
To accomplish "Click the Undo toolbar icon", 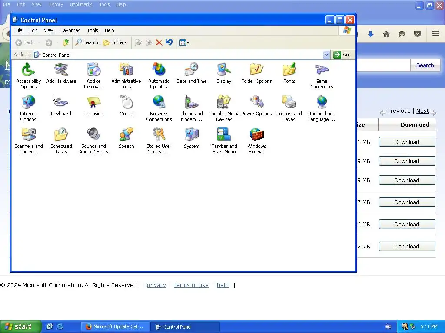I will tap(169, 42).
